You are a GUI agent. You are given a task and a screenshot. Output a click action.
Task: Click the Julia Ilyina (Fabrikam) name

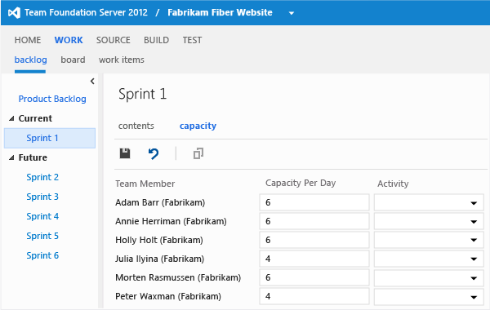coord(160,259)
